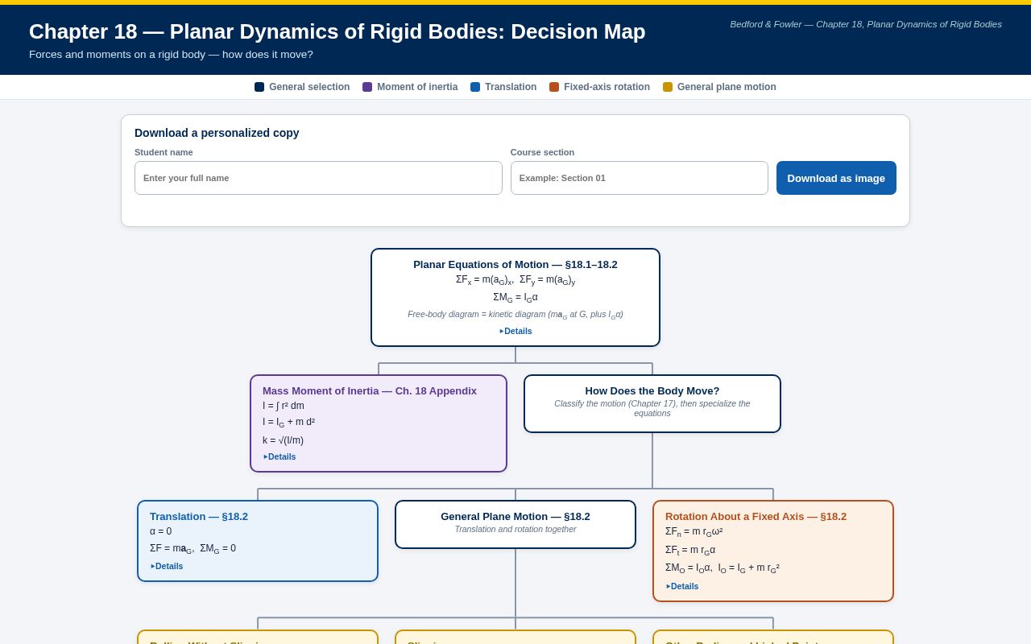Click the General plane motion legend swatch

pos(668,87)
